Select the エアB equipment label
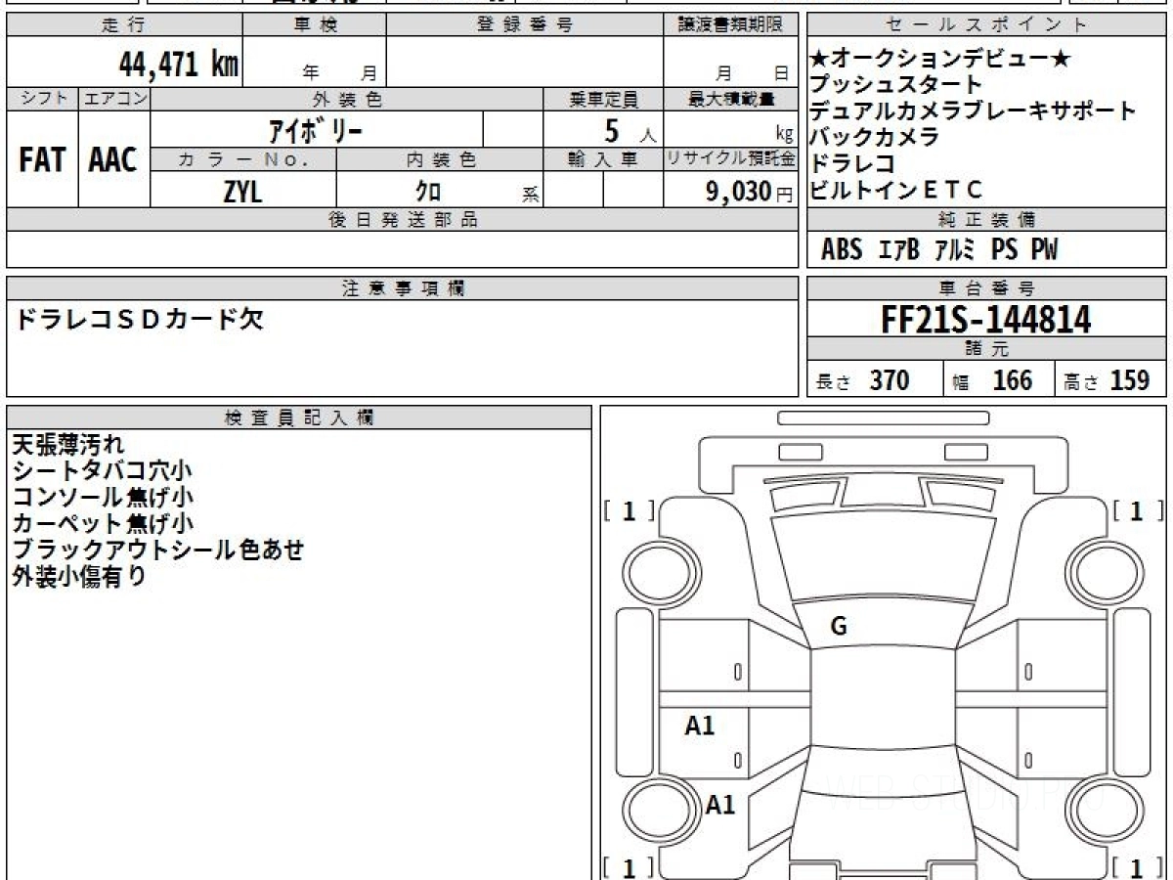This screenshot has height=880, width=1173. [x=899, y=250]
